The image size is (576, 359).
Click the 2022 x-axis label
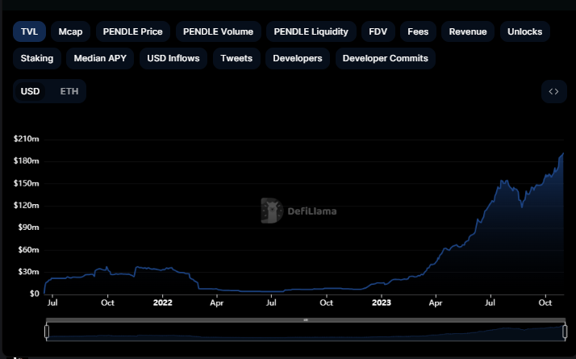click(162, 303)
